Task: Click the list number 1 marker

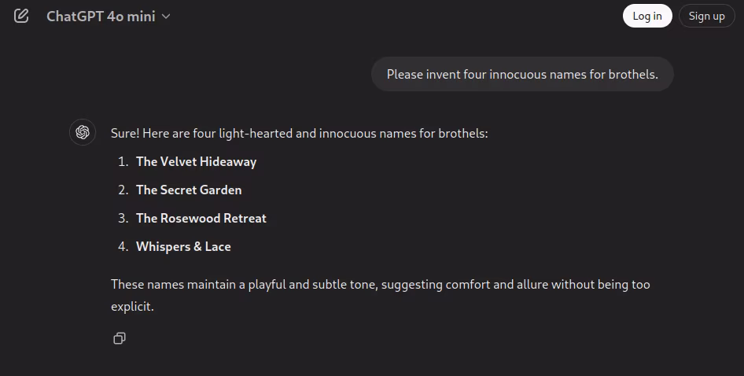Action: click(123, 162)
